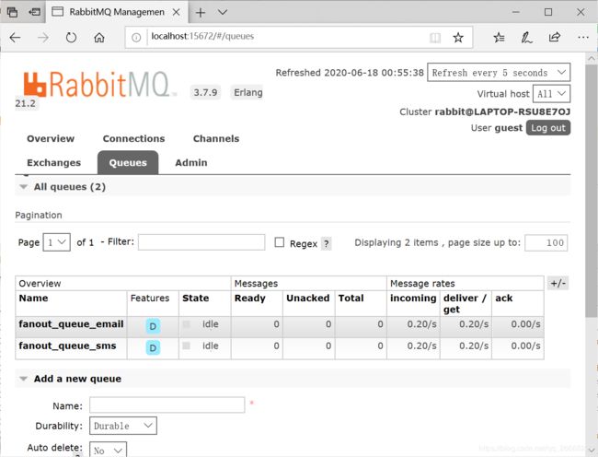Click the browser forward arrow
The image size is (598, 457).
point(43,38)
